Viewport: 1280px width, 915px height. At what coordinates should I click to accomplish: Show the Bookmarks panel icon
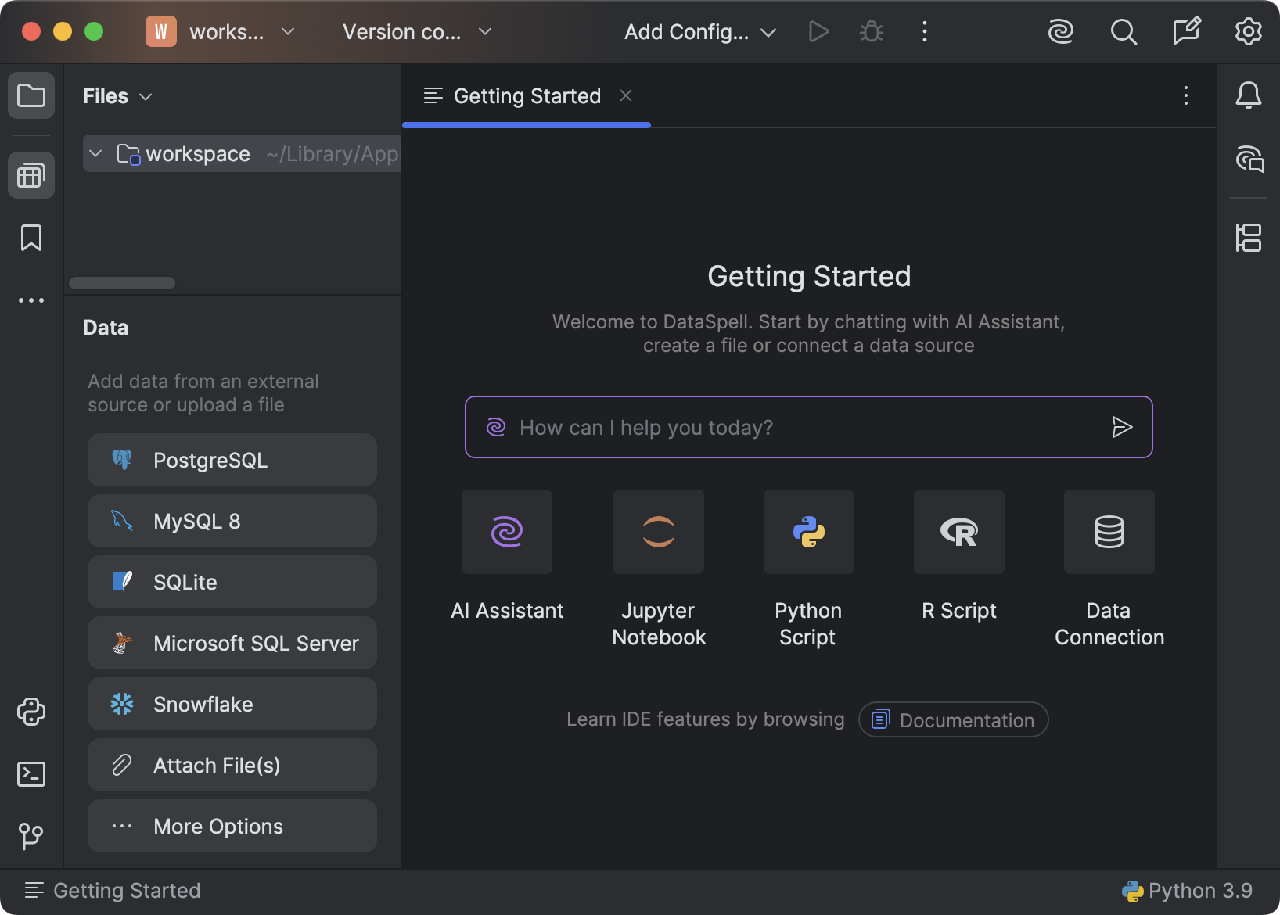click(x=31, y=239)
